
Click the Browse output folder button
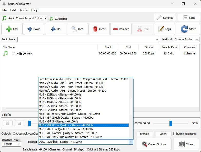[145, 134]
